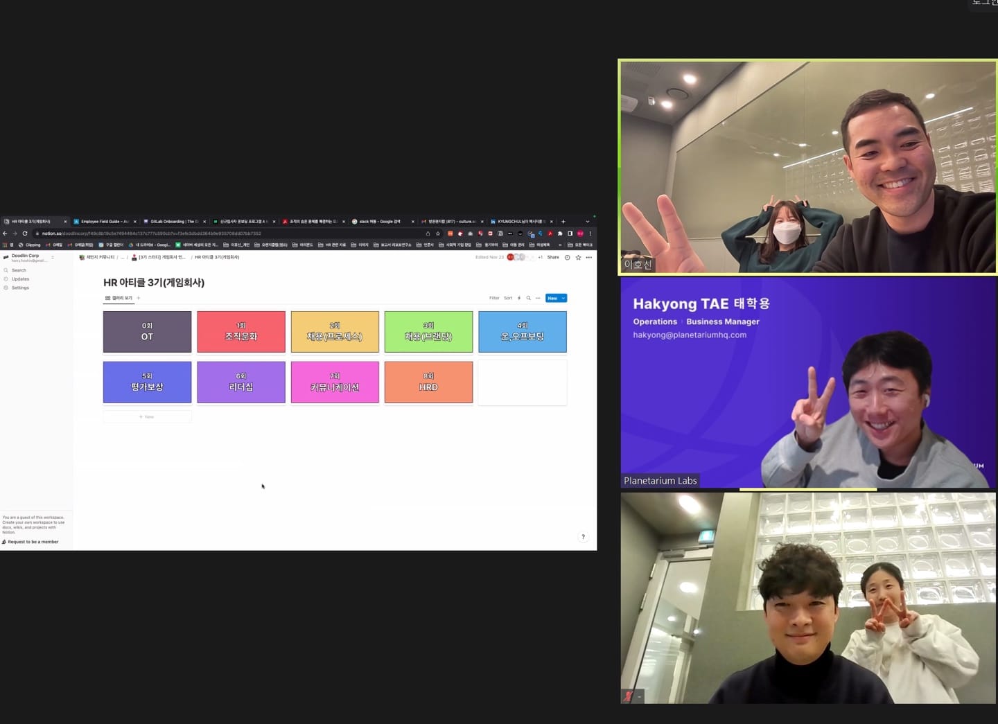
Task: Click the database search magnifier icon
Action: click(x=528, y=298)
